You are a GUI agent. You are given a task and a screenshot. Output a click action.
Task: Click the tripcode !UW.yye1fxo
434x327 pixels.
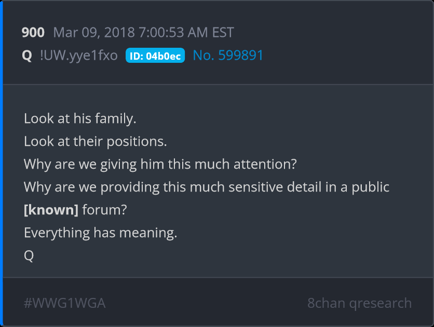tap(78, 56)
